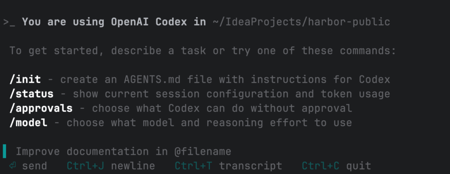450x174 pixels.
Task: Select the /status command
Action: point(32,94)
